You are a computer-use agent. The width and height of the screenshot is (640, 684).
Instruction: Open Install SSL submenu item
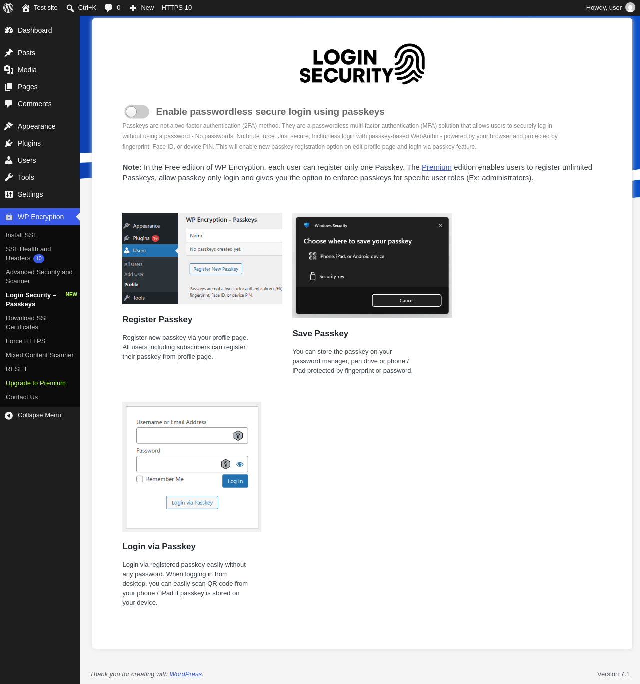point(21,235)
